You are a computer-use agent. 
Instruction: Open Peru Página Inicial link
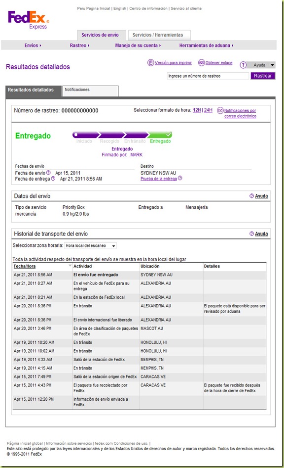[94, 8]
